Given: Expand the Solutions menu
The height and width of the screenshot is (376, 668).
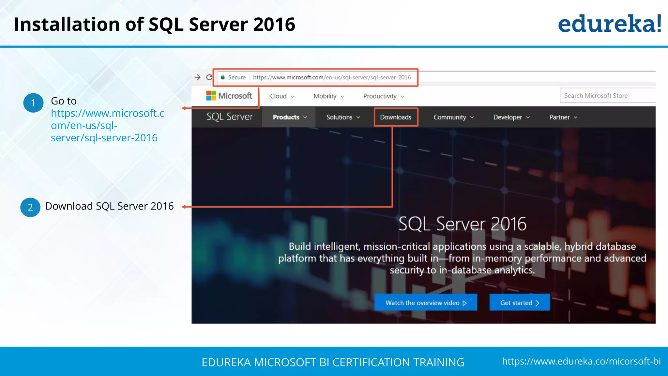Looking at the screenshot, I should pos(343,117).
